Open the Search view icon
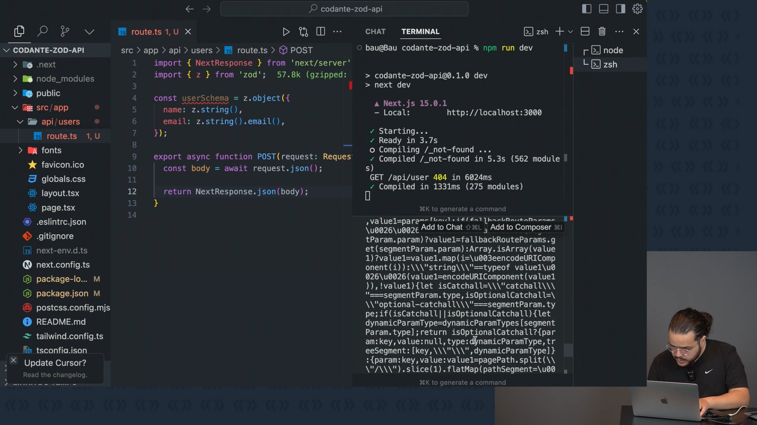 42,31
